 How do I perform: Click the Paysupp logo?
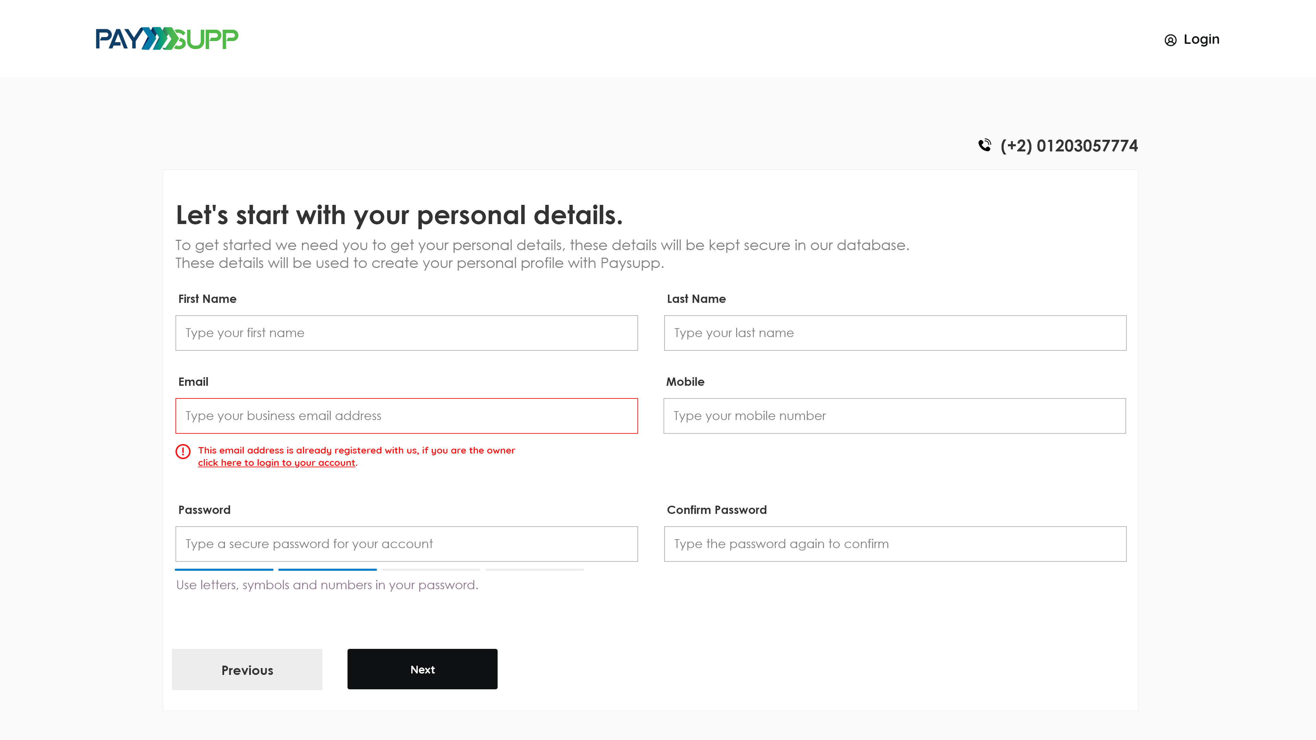167,39
